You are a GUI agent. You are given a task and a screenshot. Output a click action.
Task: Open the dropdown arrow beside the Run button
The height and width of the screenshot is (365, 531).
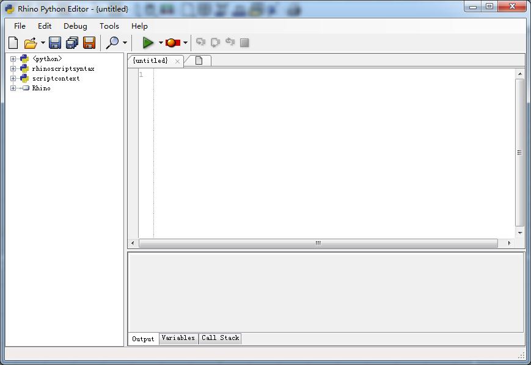[161, 43]
